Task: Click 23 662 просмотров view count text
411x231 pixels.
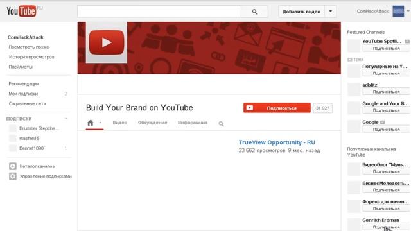Action: [x=262, y=151]
